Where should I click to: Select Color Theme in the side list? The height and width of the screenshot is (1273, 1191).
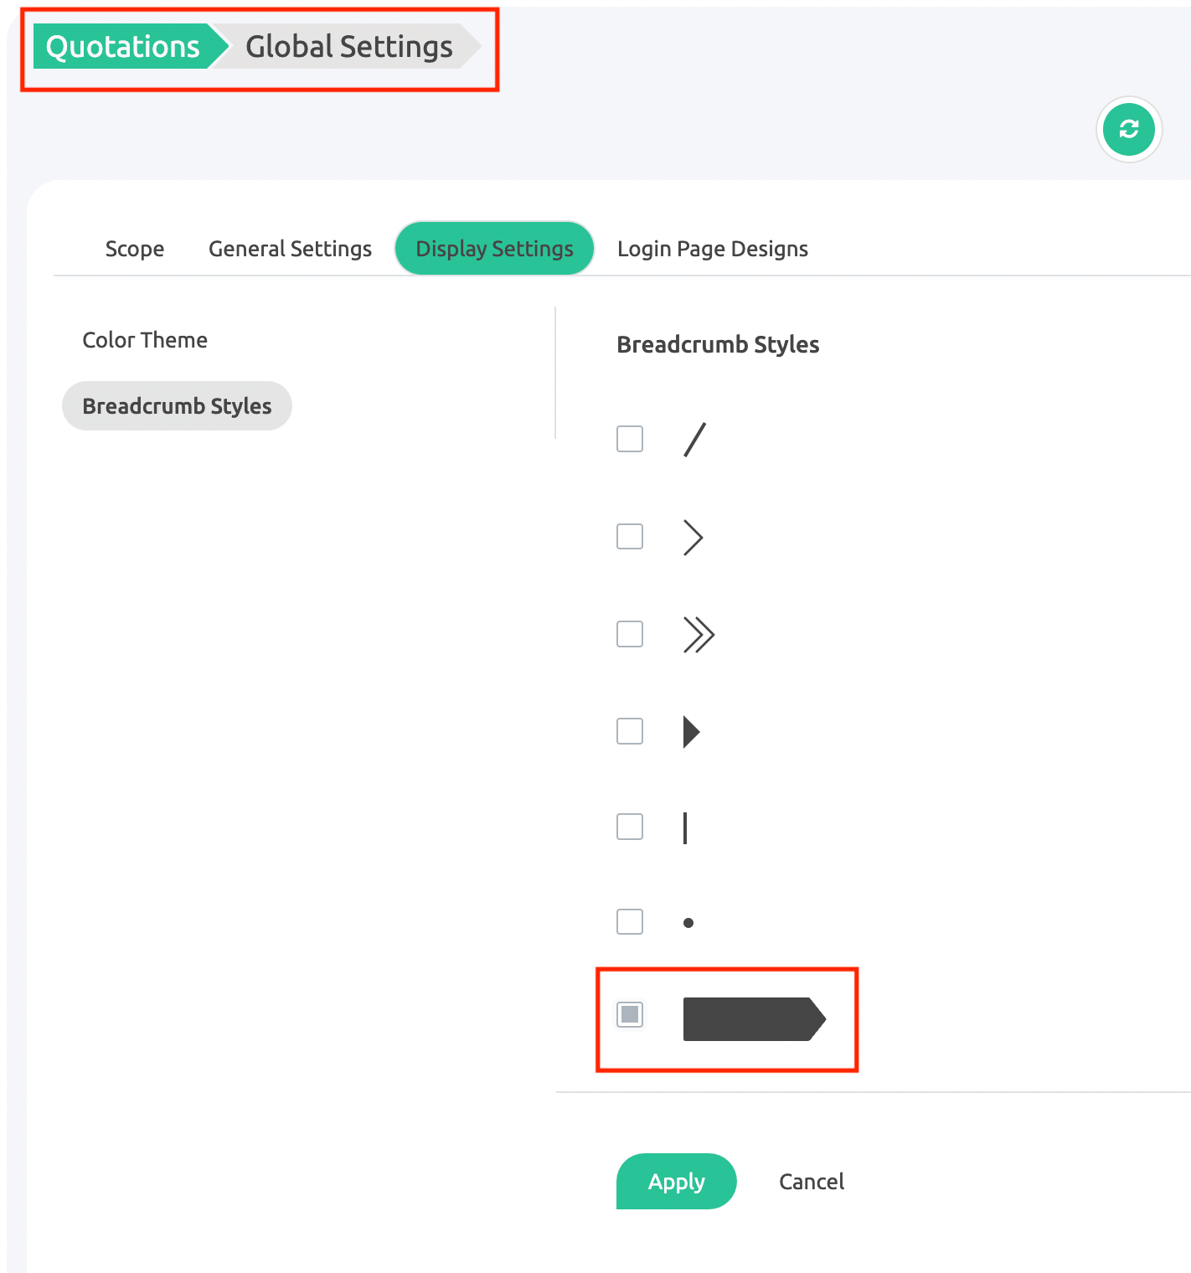145,340
